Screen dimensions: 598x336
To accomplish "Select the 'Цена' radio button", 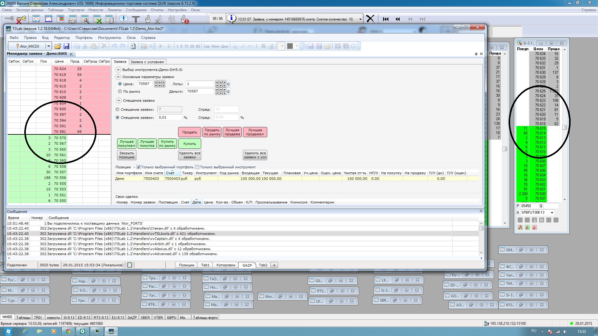I will point(120,84).
